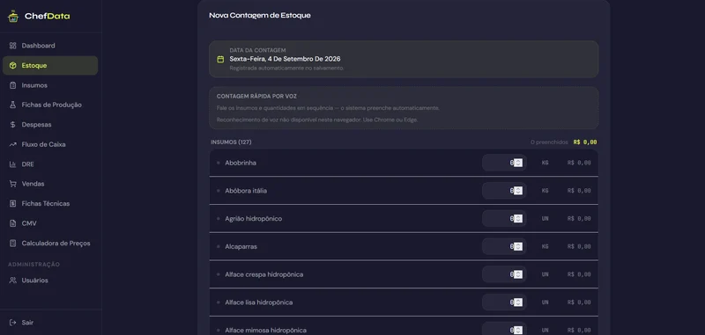Open the DRE report page
705x335 pixels.
pos(50,164)
